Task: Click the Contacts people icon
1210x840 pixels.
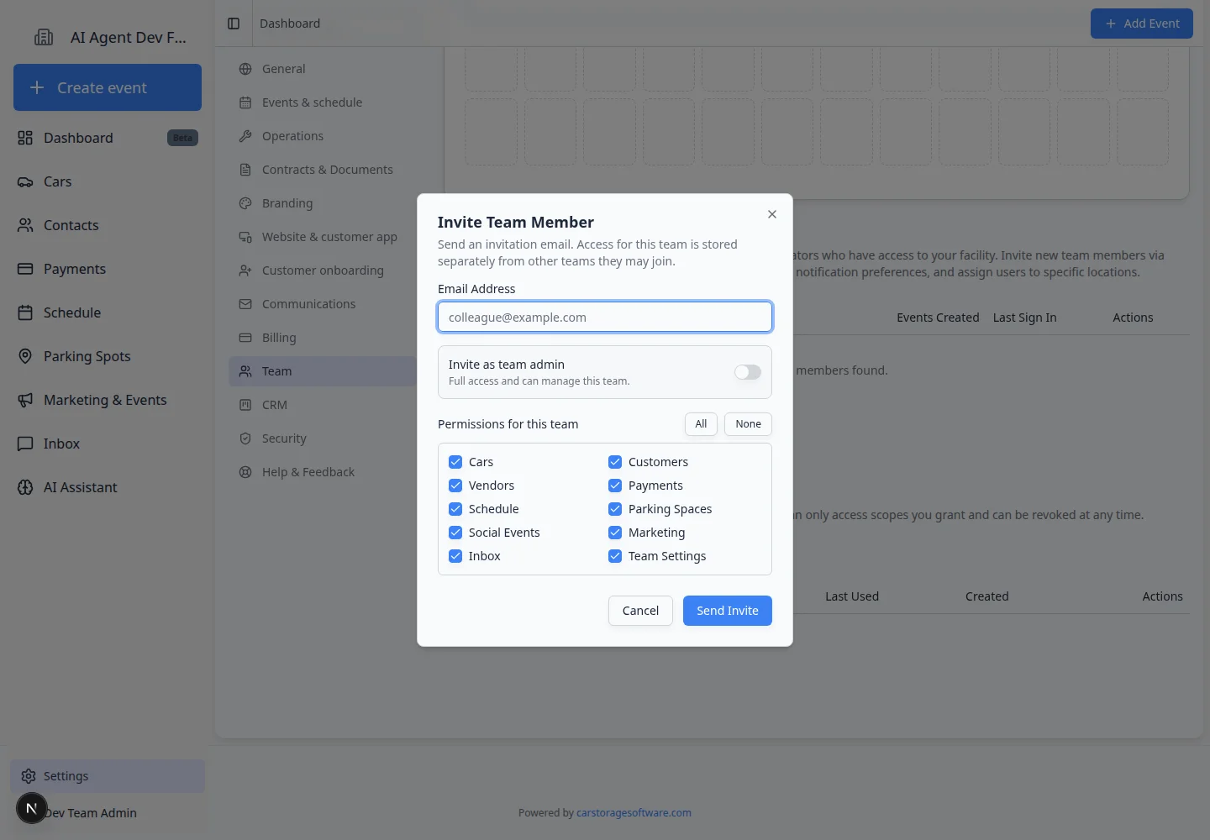Action: click(x=25, y=225)
